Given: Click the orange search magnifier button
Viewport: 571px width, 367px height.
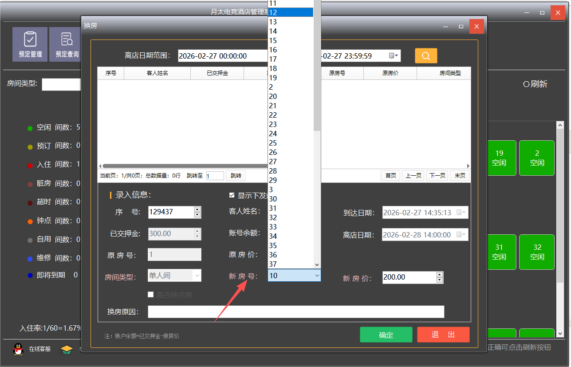Looking at the screenshot, I should point(426,56).
